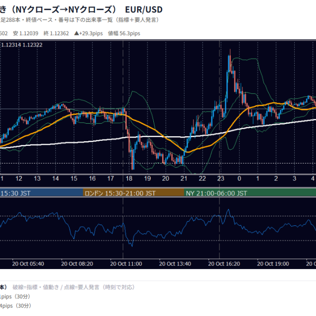Click hour label 16 on the time axis
This screenshot has height=316, width=316.
92,178
